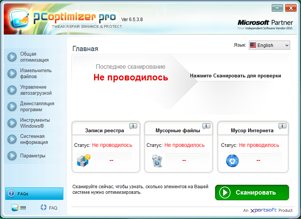Click the Управление автозагрузкой arrow icon
Image resolution: width=301 pixels, height=219 pixels.
(12, 90)
